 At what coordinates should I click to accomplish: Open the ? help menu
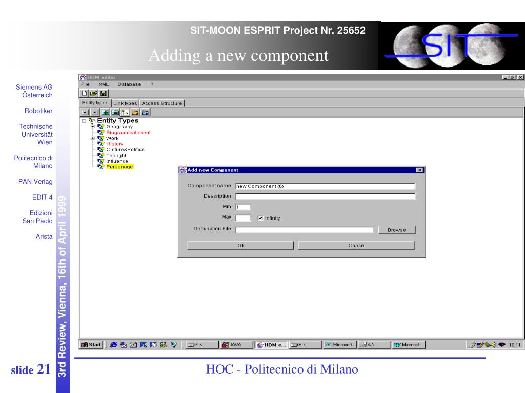click(x=152, y=84)
